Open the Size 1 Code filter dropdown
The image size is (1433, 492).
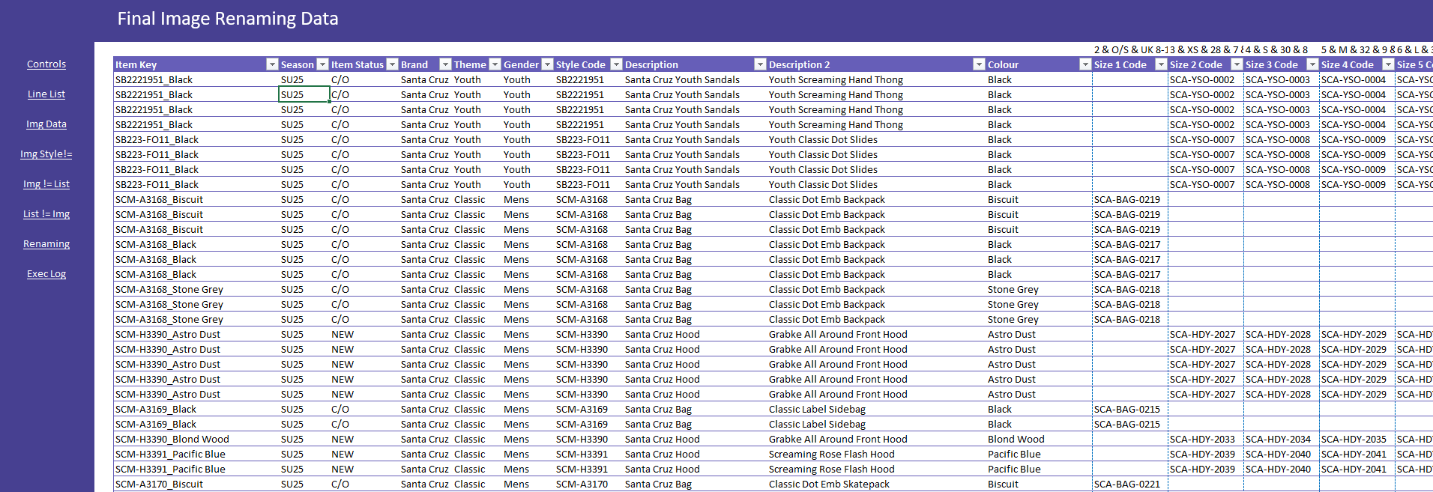(x=1161, y=64)
